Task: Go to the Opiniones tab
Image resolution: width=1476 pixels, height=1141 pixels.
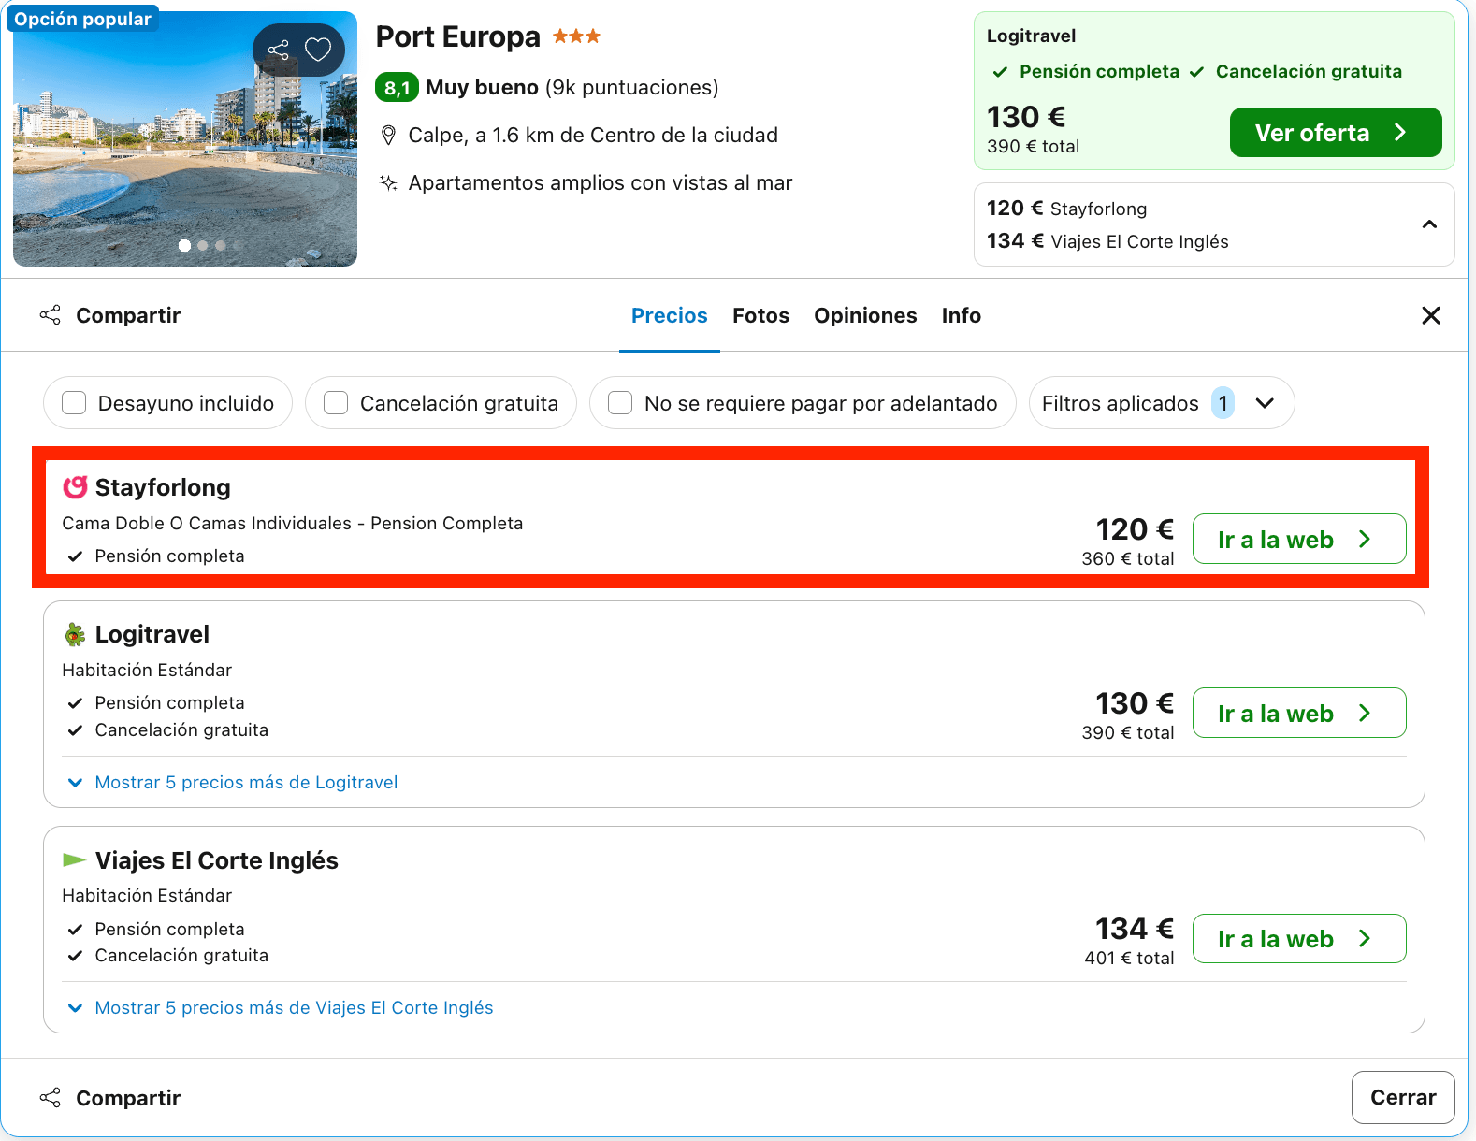Action: (x=865, y=316)
